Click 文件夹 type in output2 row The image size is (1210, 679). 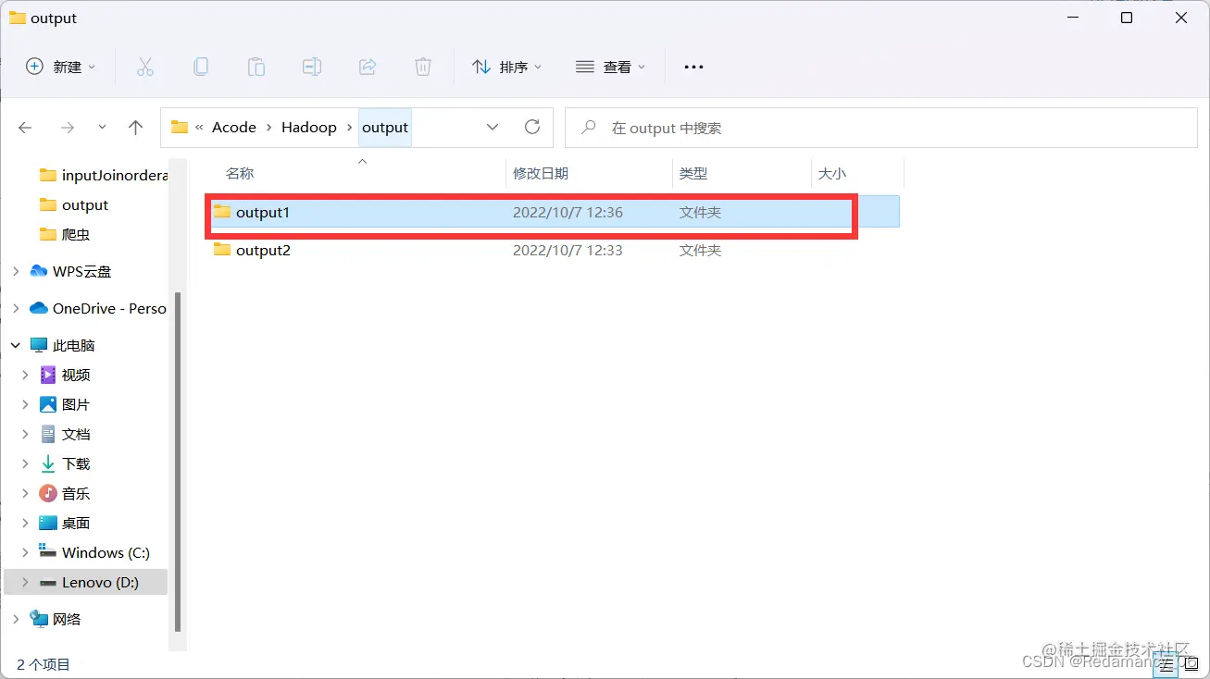point(701,250)
